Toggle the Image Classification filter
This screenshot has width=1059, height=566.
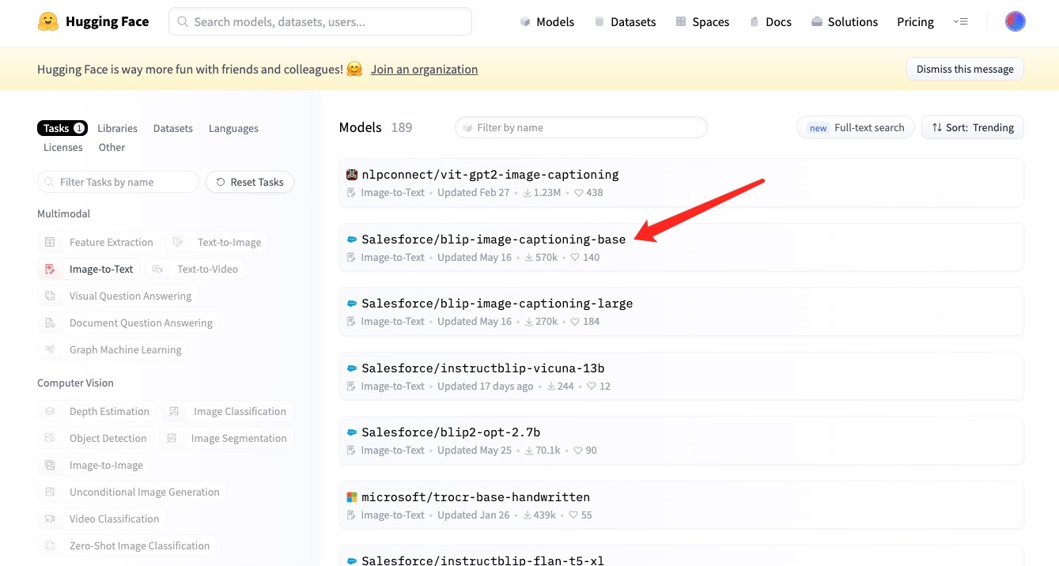point(227,411)
